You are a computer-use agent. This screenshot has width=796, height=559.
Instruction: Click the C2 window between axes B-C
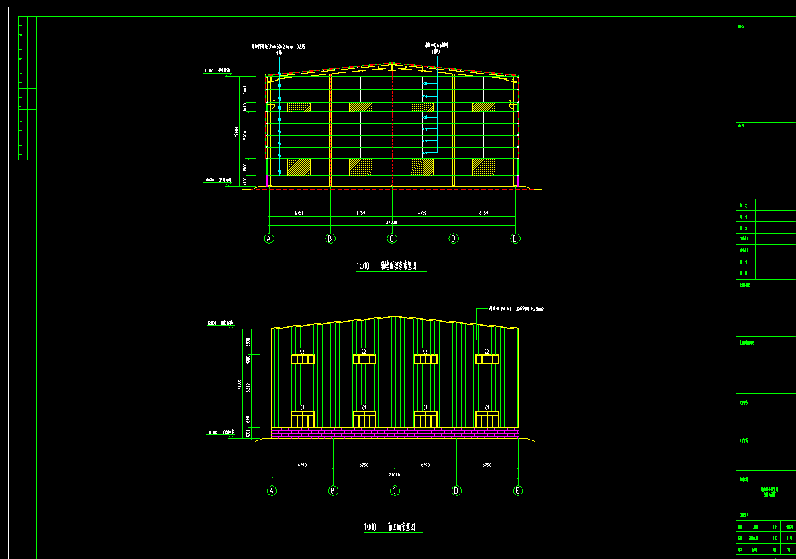pos(364,359)
